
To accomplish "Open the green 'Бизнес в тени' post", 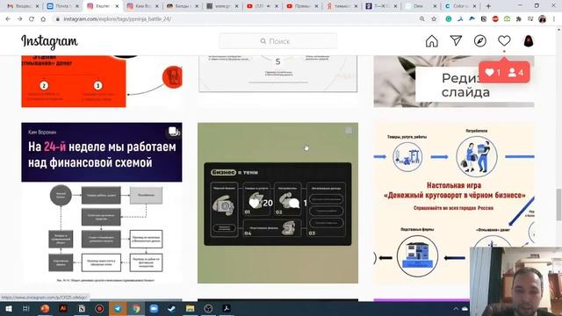I will [277, 203].
